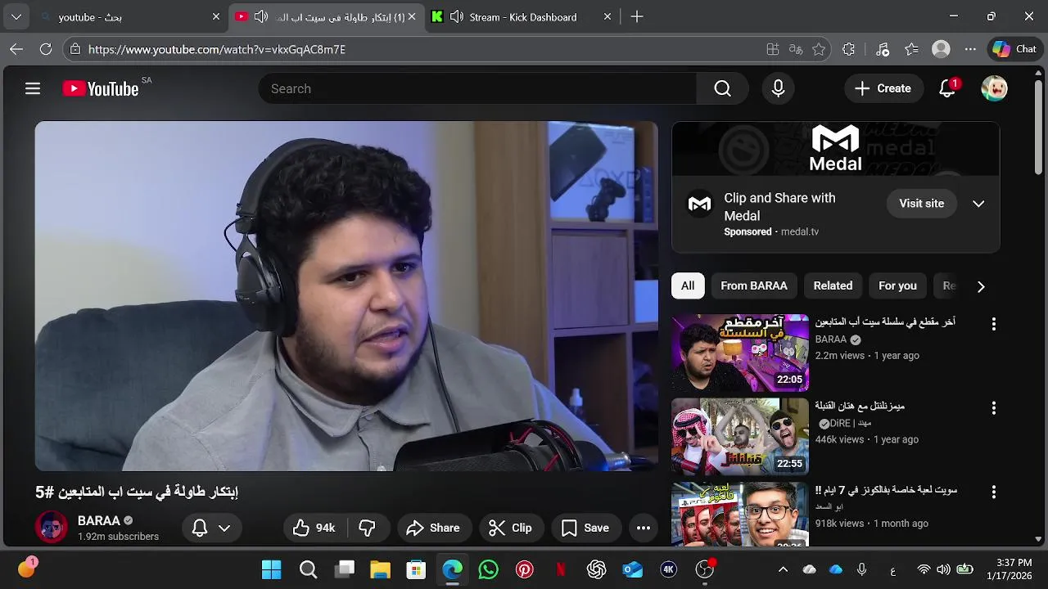Open thumbnail of 22:55 DiRE video
The width and height of the screenshot is (1048, 589).
[x=740, y=437]
